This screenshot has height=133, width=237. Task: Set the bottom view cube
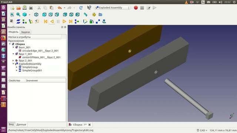pos(71,15)
